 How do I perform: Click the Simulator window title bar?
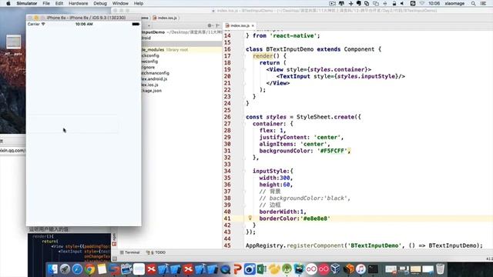[x=84, y=18]
